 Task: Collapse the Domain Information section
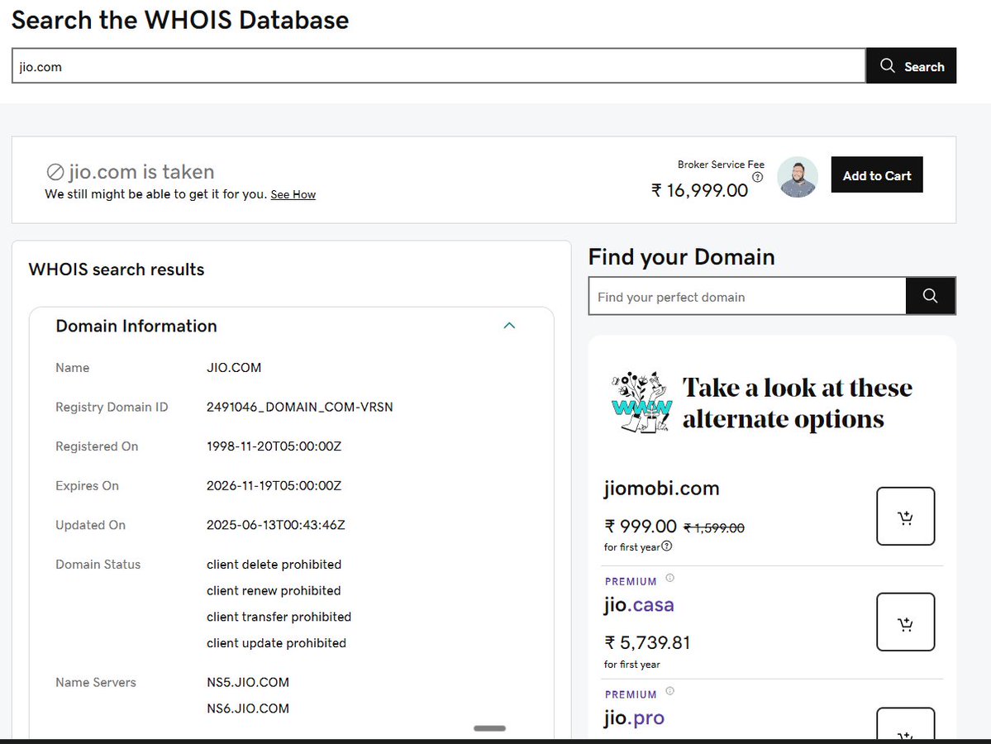pyautogui.click(x=509, y=326)
